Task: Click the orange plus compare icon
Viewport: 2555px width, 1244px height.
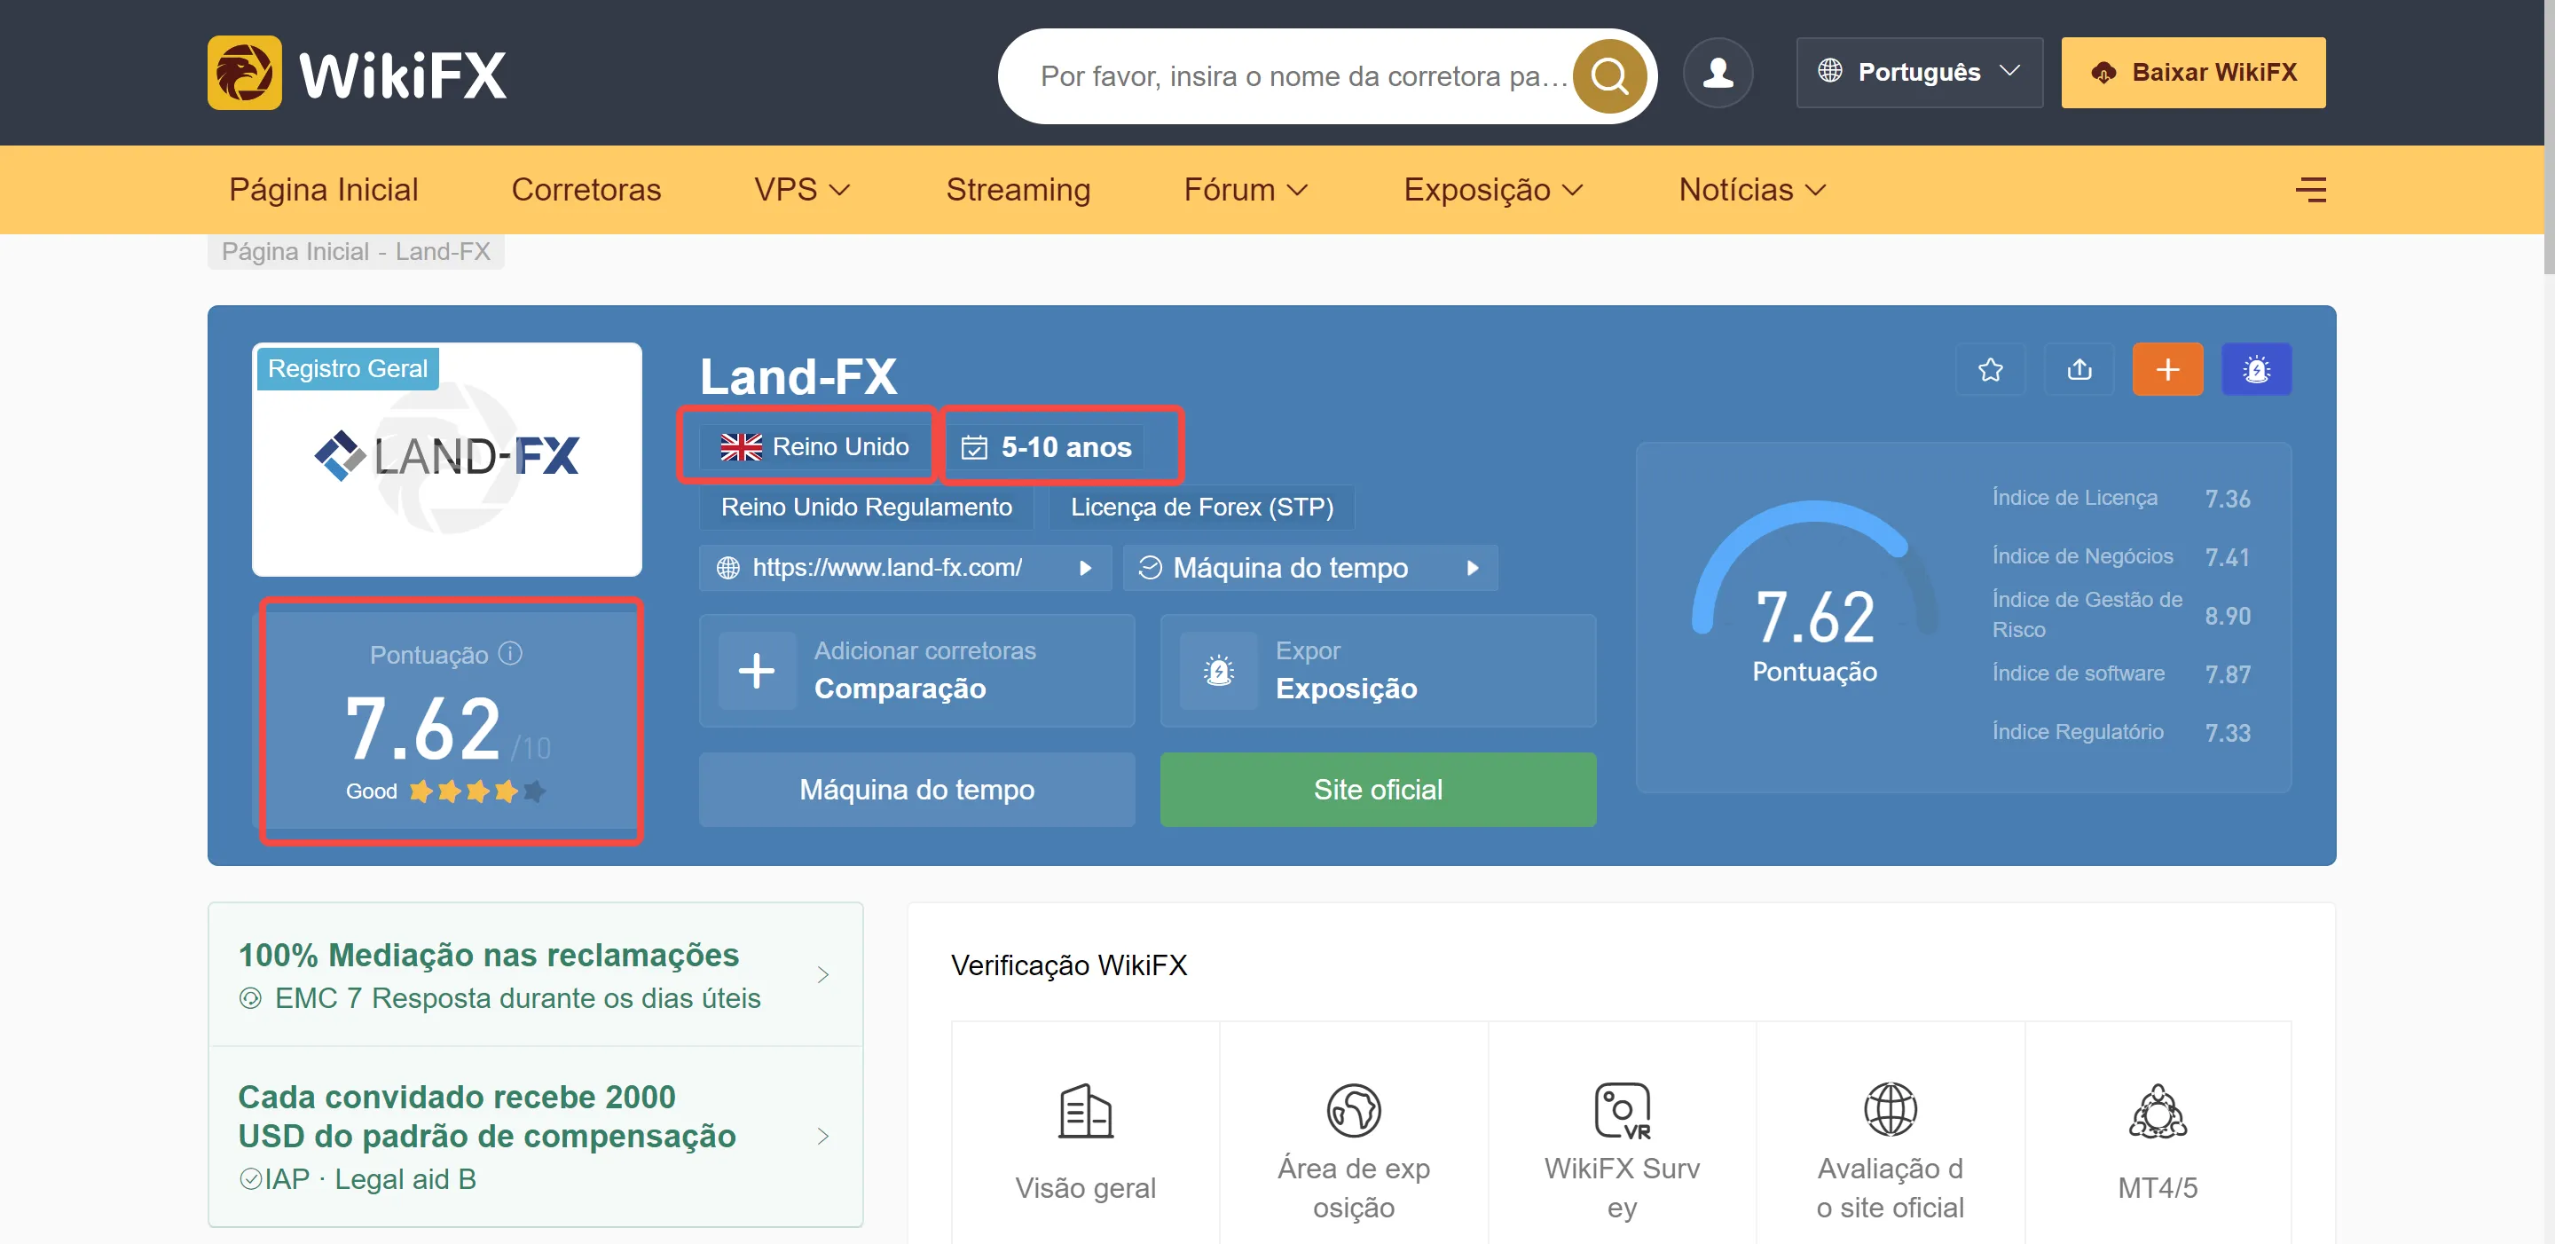Action: [x=2167, y=369]
